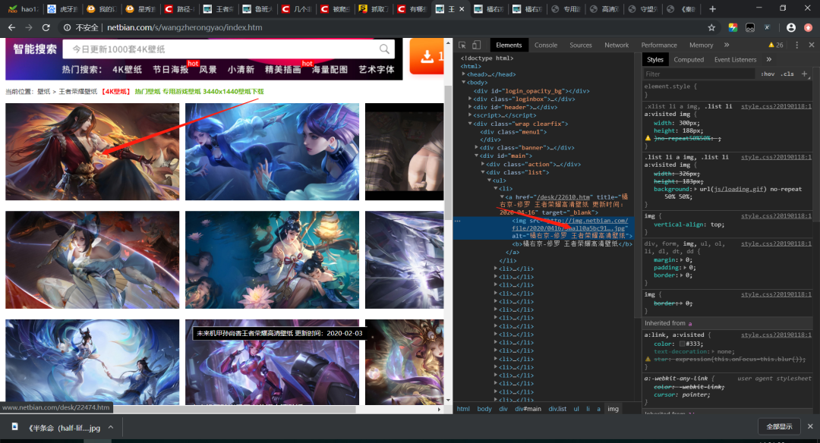The width and height of the screenshot is (820, 443).
Task: Expand the div class loginbox node
Action: click(470, 99)
